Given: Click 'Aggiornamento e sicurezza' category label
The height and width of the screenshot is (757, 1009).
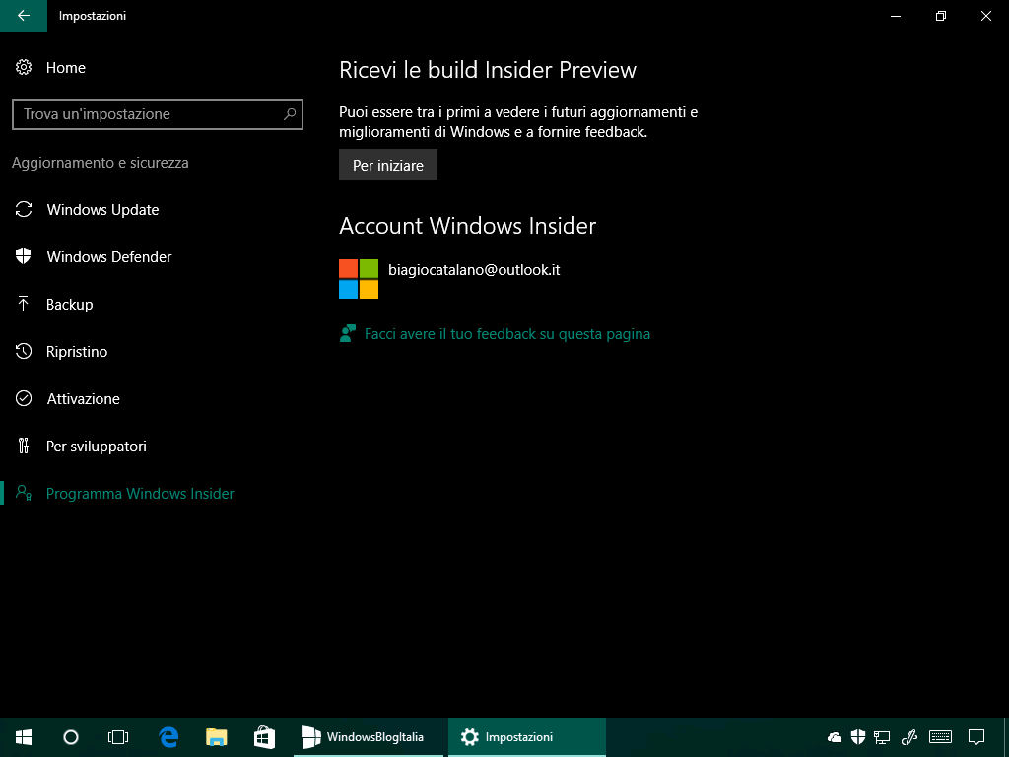Looking at the screenshot, I should 101,163.
